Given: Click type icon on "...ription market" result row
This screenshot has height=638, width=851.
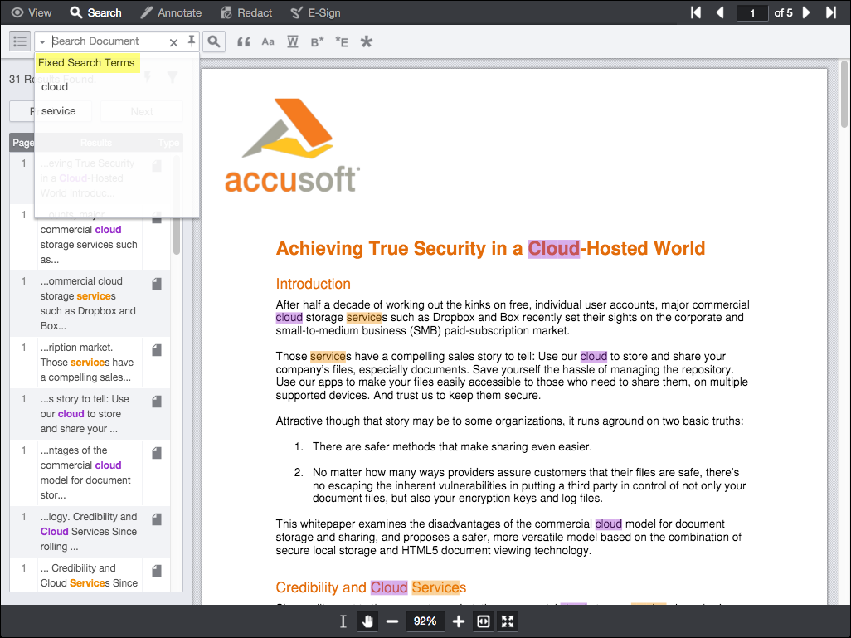Looking at the screenshot, I should pyautogui.click(x=157, y=349).
